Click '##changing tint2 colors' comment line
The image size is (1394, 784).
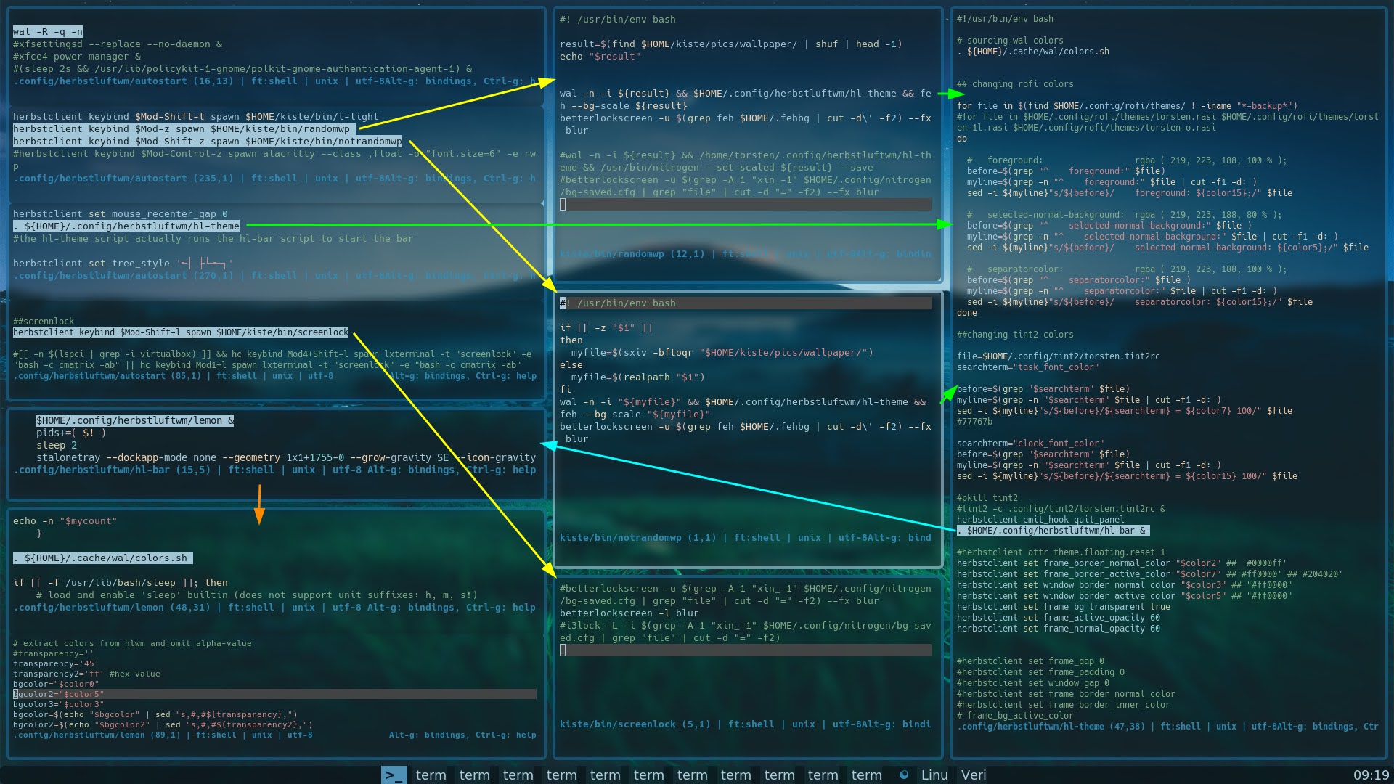point(1014,335)
